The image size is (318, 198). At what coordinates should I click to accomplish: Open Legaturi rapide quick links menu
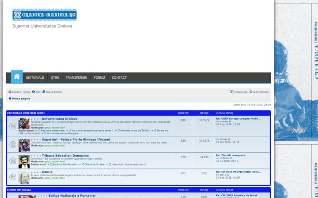[x=19, y=92]
